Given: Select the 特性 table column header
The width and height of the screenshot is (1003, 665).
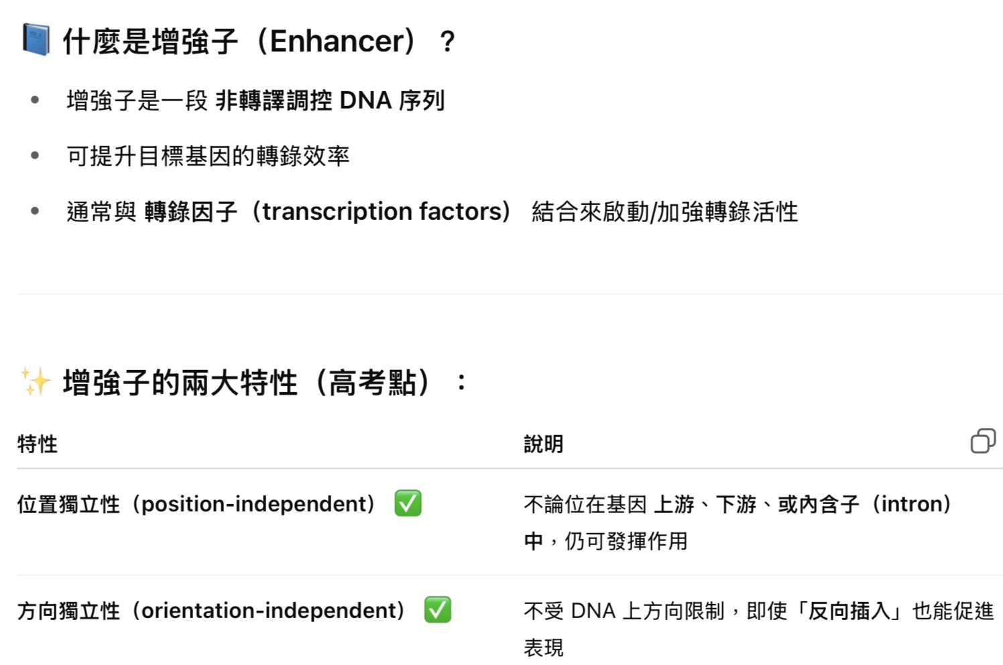Looking at the screenshot, I should 38,444.
